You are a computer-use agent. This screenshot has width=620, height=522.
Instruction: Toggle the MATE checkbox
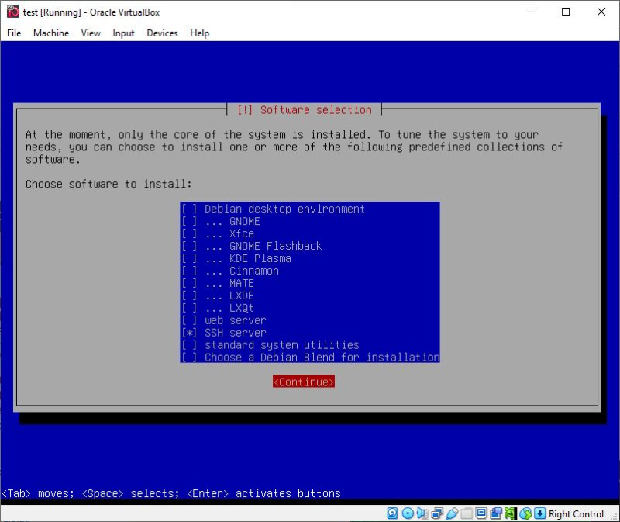click(189, 283)
